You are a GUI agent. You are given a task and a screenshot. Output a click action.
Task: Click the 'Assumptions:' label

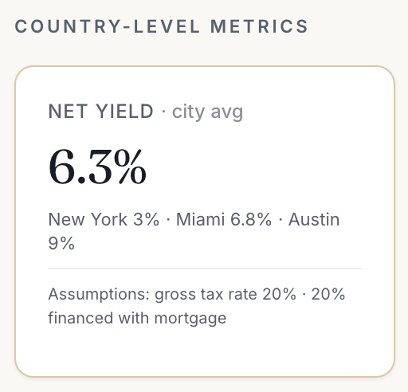pyautogui.click(x=99, y=295)
